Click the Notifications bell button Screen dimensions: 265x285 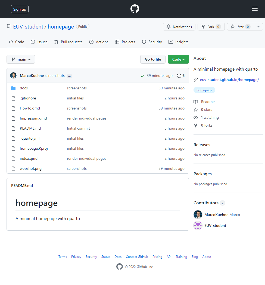pos(179,27)
